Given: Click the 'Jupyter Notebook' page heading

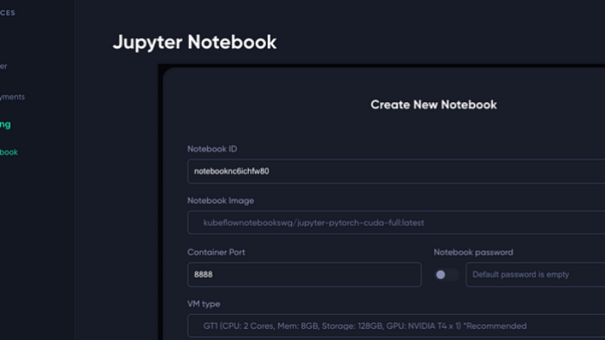Looking at the screenshot, I should pyautogui.click(x=194, y=42).
